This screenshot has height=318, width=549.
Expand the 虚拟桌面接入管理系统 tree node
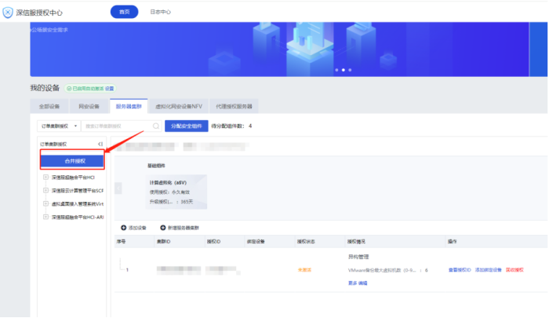[x=45, y=203]
